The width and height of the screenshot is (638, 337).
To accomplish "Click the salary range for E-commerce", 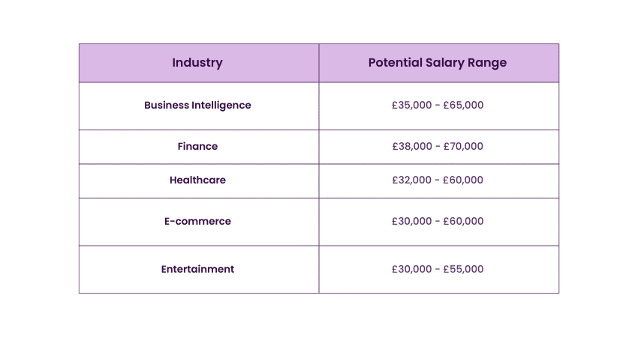I will click(438, 222).
